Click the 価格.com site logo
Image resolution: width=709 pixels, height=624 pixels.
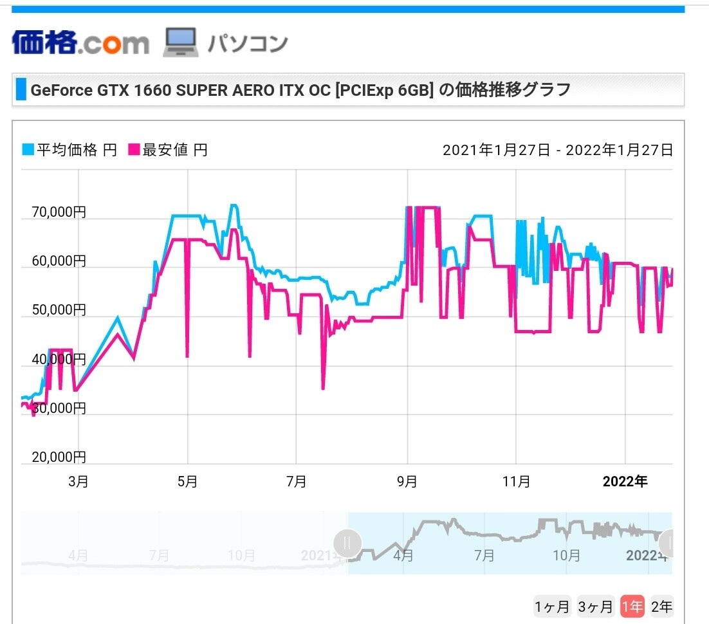coord(80,42)
